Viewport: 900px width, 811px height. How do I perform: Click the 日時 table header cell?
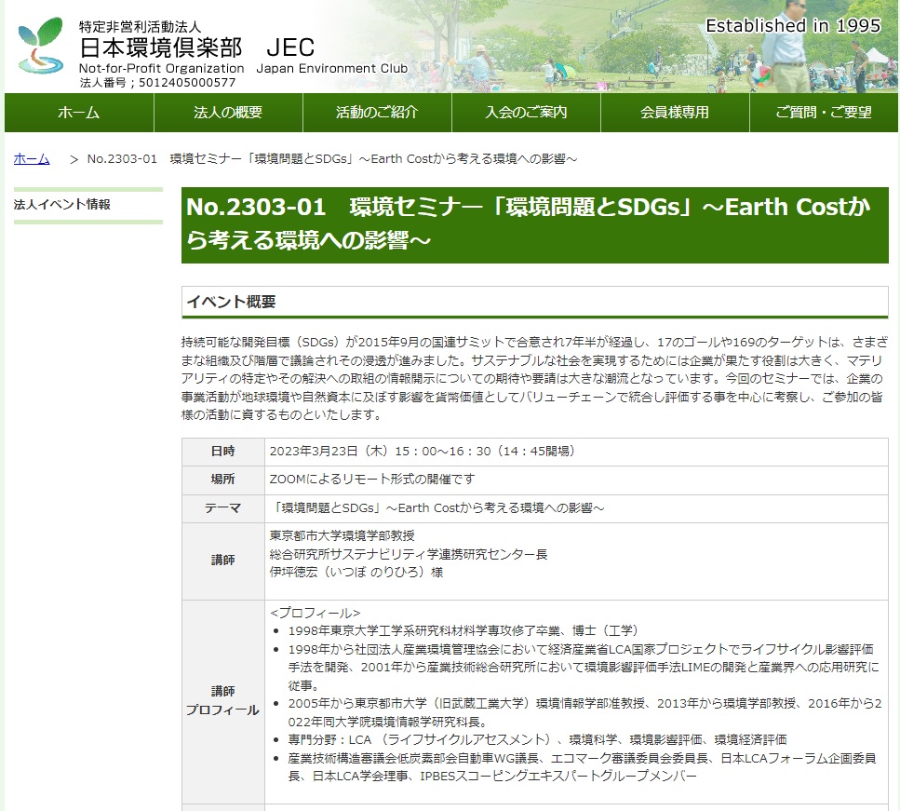point(223,452)
